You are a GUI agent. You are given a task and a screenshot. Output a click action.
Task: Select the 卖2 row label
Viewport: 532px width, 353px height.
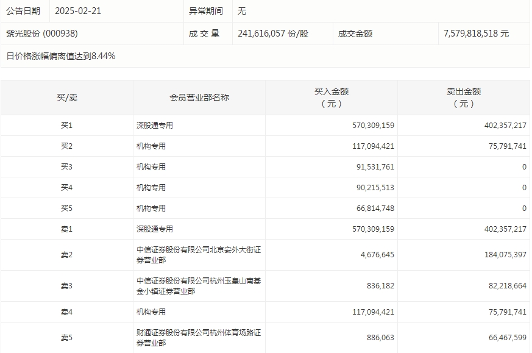point(67,255)
